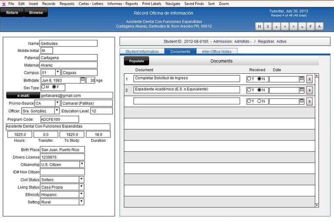Click the email address field
Image resolution: width=334 pixels, height=222 pixels.
76,95
